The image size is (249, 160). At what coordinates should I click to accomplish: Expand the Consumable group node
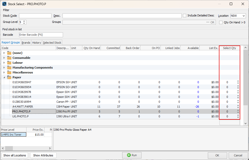click(4, 58)
